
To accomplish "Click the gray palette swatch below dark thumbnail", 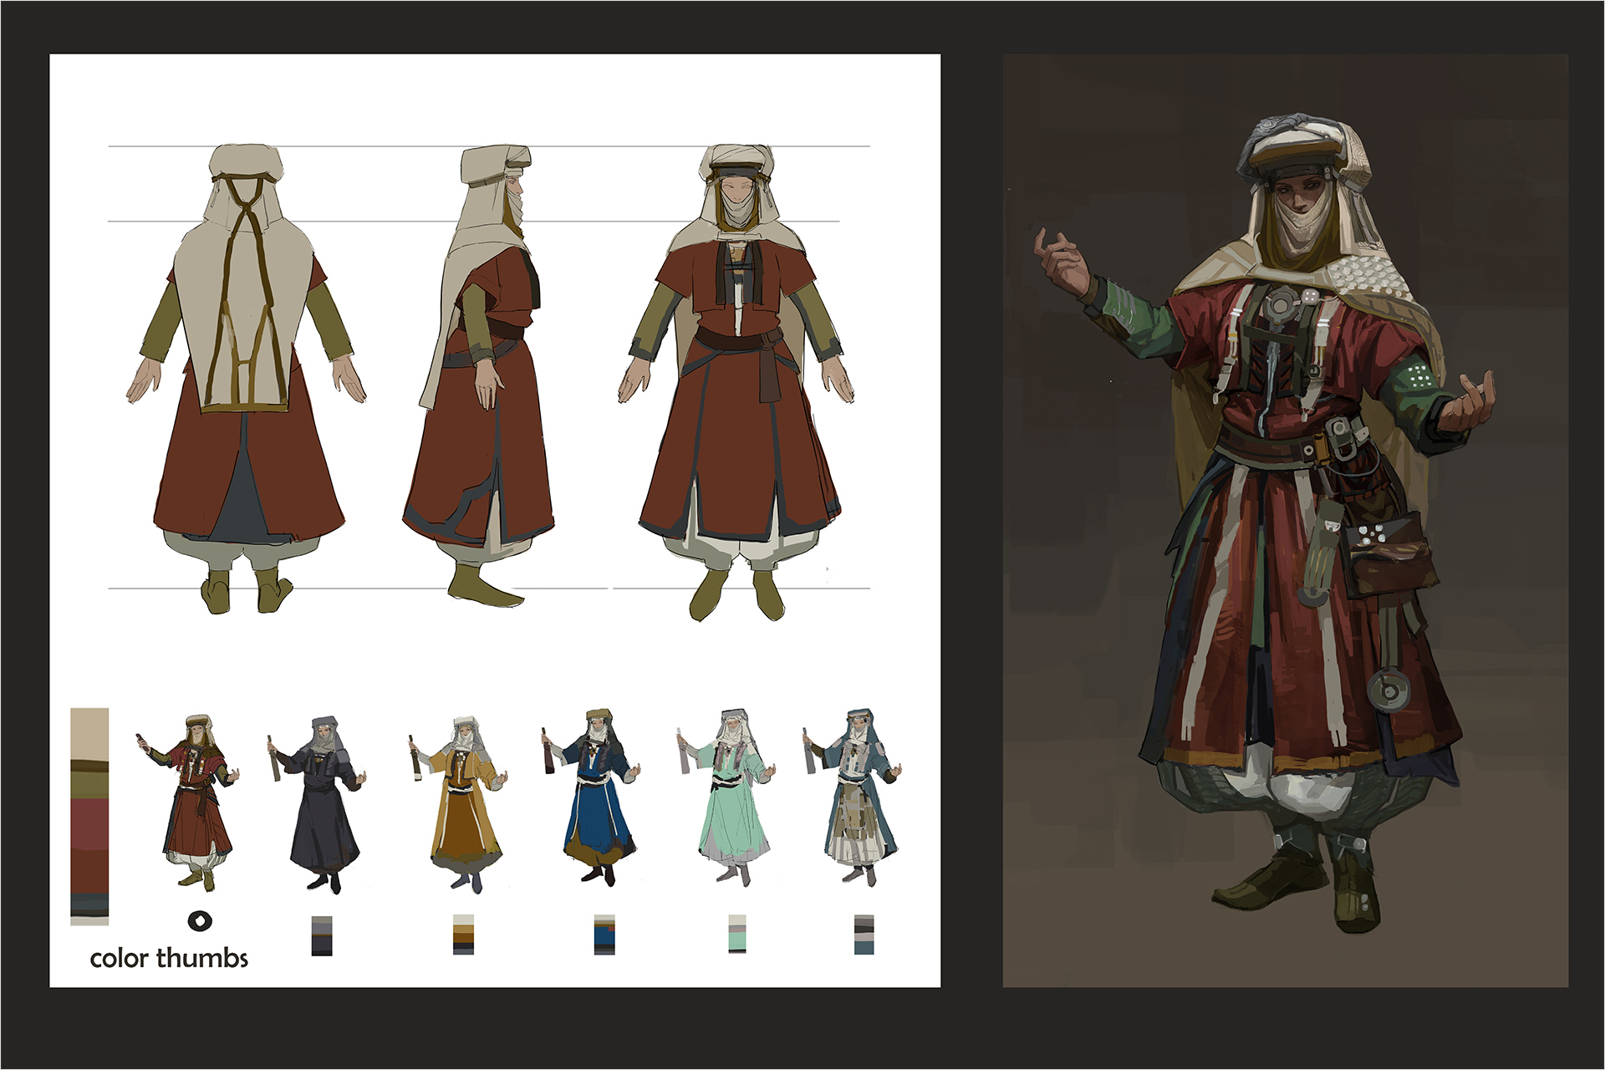I will pyautogui.click(x=322, y=935).
